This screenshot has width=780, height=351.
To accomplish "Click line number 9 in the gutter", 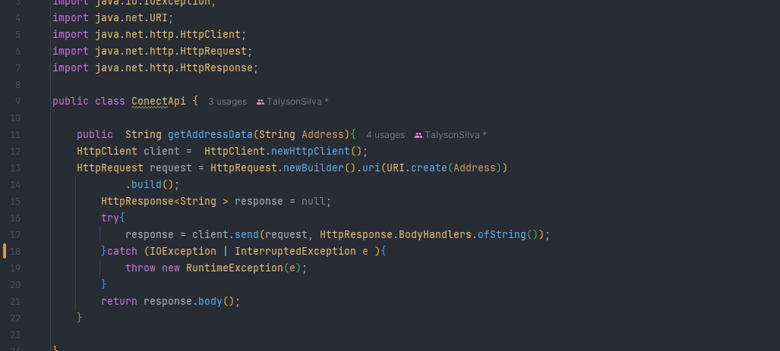I will pyautogui.click(x=18, y=102).
